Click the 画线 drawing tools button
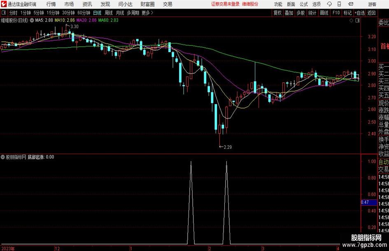Screen dimensions: 389x251 pyautogui.click(x=324, y=13)
